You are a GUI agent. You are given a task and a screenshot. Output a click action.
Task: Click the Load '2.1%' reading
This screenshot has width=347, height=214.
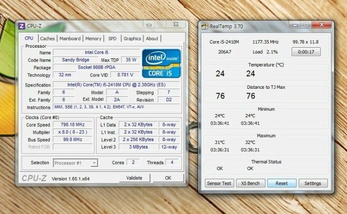click(272, 52)
